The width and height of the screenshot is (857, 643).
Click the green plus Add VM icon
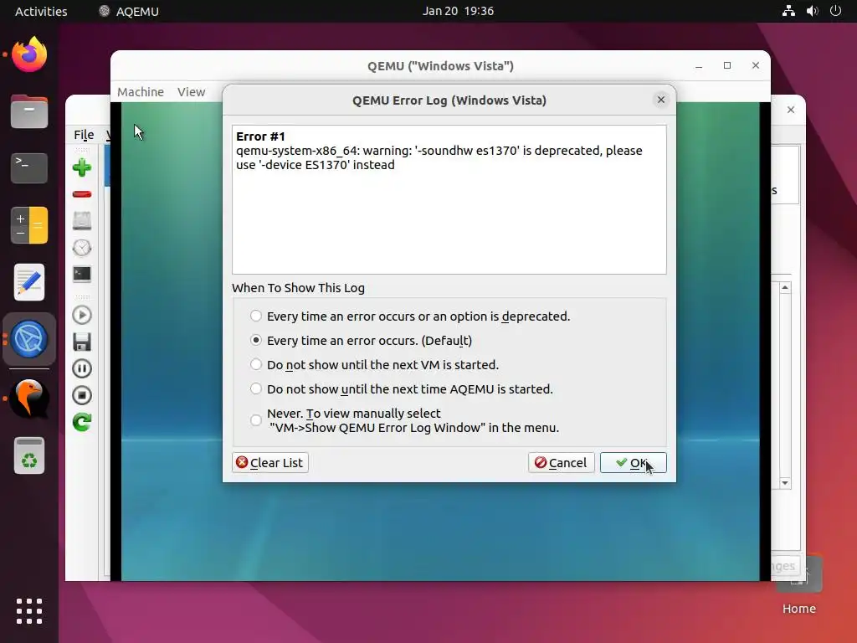tap(82, 167)
